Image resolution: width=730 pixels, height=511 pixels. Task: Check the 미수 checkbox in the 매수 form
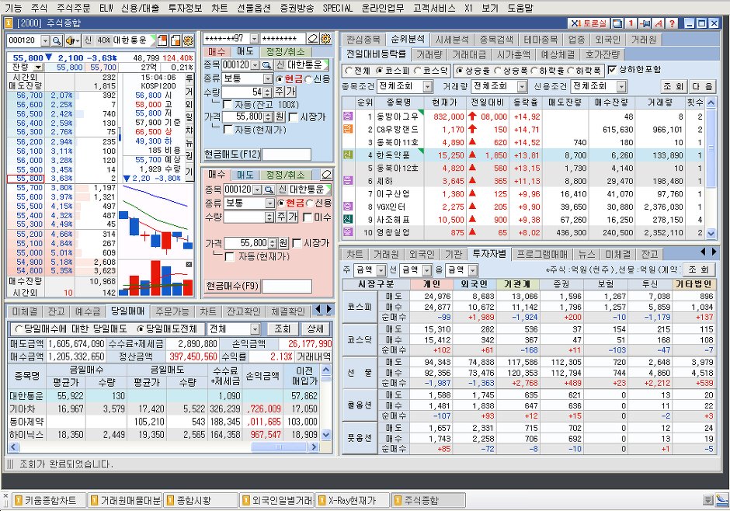click(307, 217)
